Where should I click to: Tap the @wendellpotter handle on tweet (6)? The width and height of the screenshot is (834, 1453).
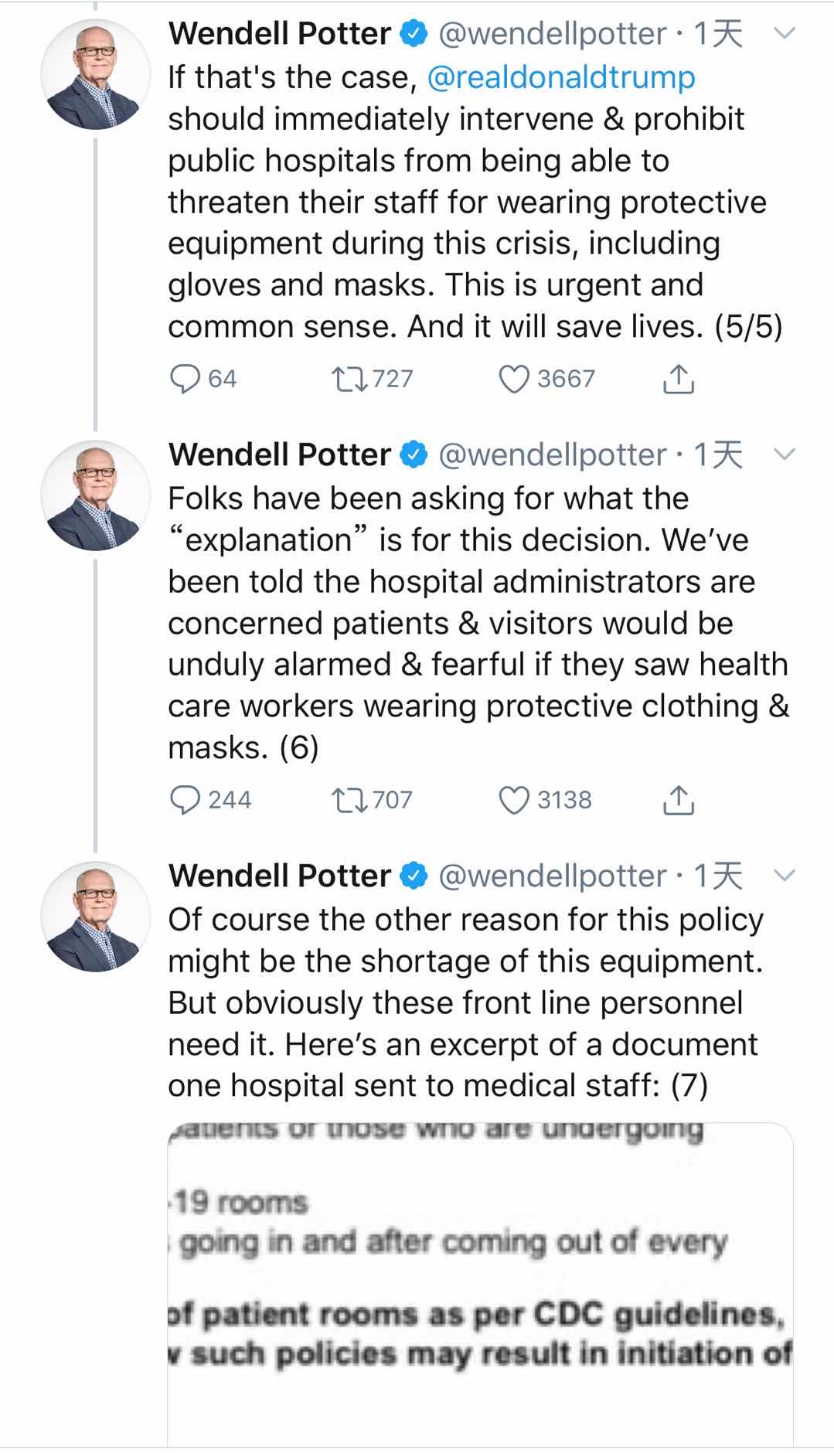pos(552,454)
